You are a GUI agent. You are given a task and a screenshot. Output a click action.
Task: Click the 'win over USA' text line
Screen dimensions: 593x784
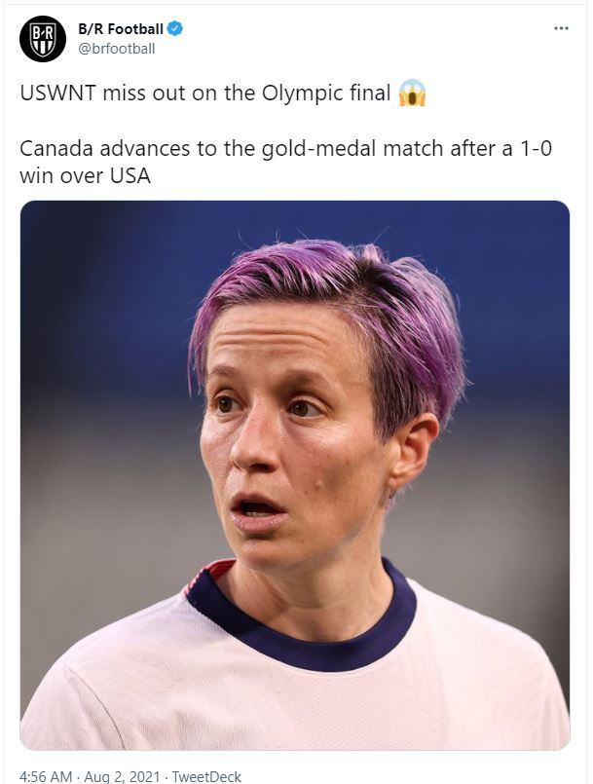point(85,175)
